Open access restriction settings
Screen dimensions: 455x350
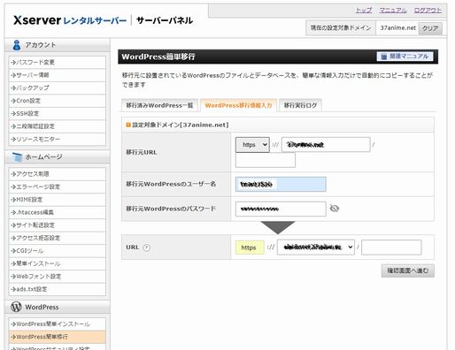[x=58, y=174]
